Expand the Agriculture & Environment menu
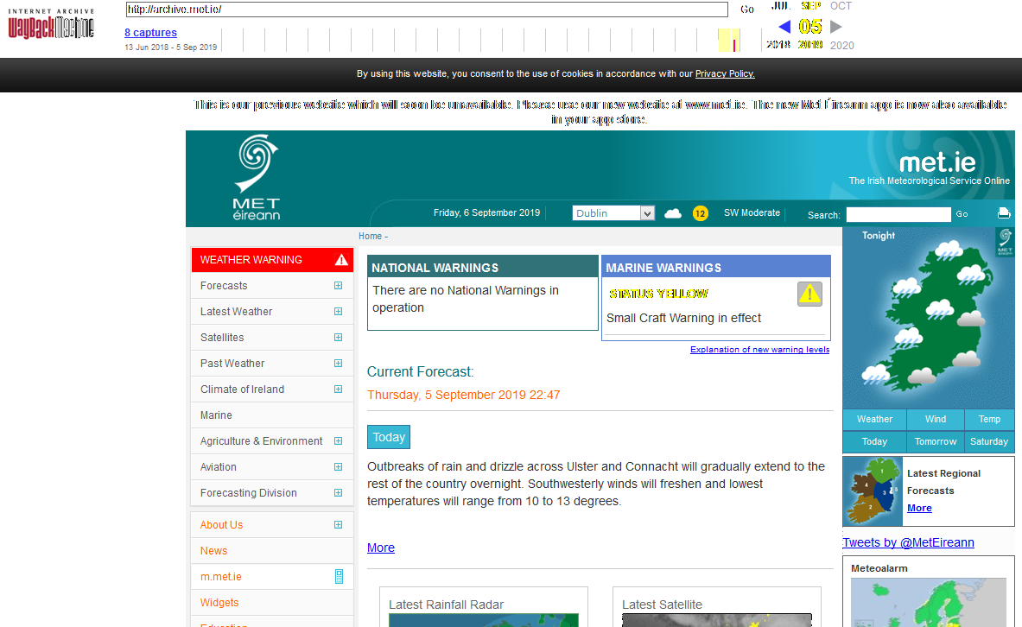 (339, 441)
